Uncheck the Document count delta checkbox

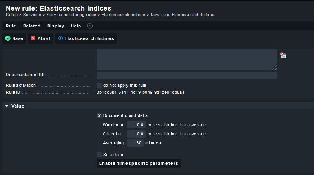click(99, 115)
